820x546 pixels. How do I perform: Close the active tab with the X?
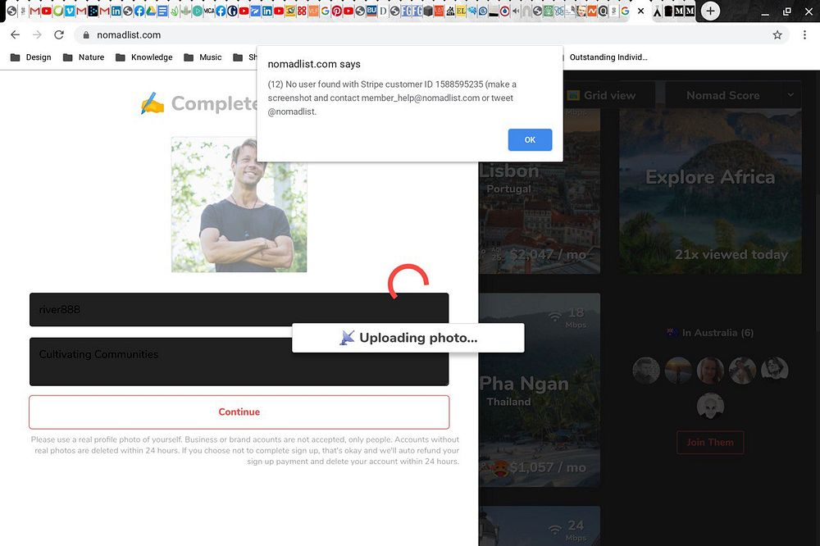pyautogui.click(x=640, y=11)
